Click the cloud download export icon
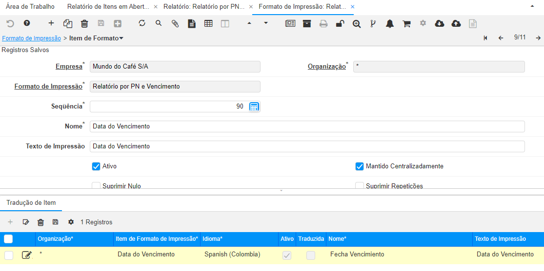Image resolution: width=544 pixels, height=271 pixels. point(439,23)
